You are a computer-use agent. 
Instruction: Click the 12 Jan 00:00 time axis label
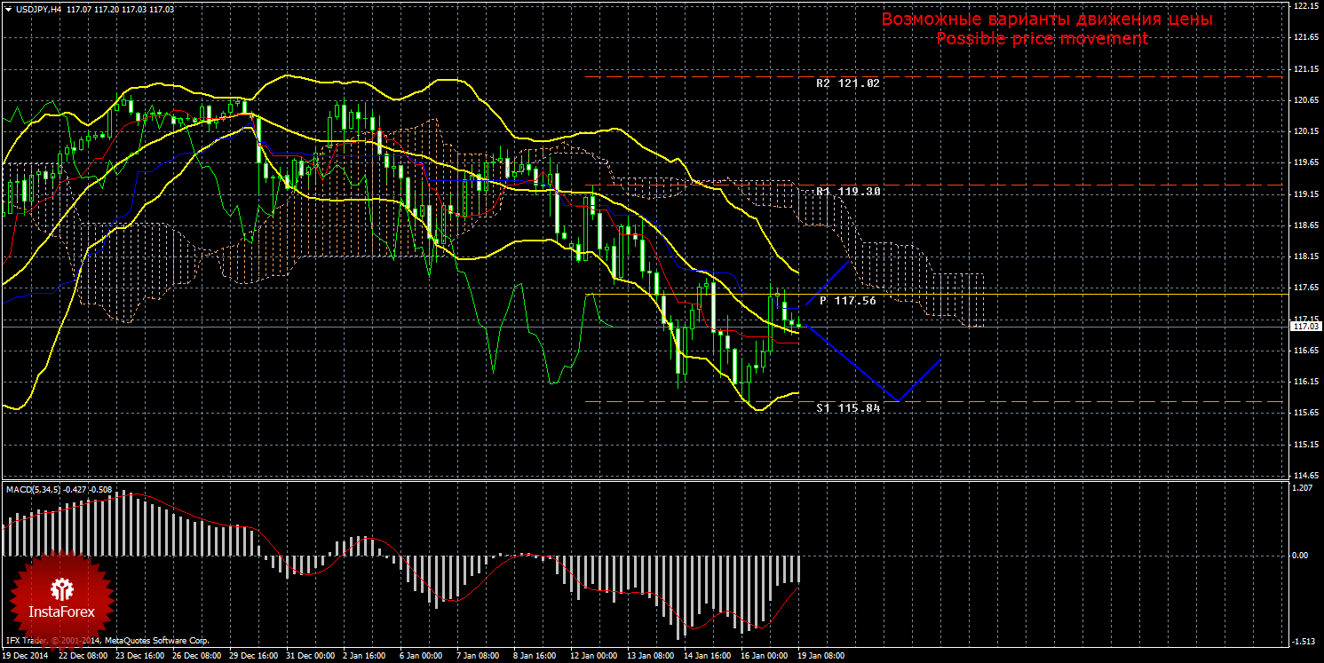click(594, 656)
